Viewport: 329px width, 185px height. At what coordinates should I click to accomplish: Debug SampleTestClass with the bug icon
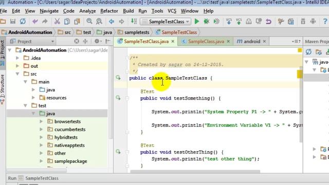tap(207, 22)
